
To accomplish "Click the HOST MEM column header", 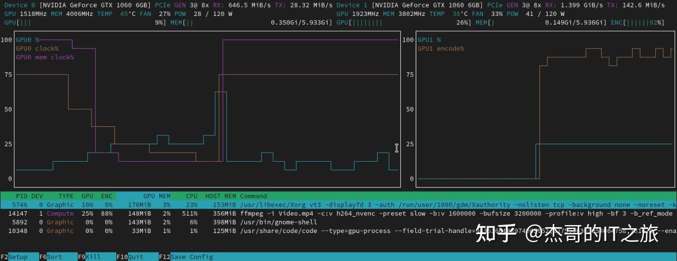I will (221, 196).
